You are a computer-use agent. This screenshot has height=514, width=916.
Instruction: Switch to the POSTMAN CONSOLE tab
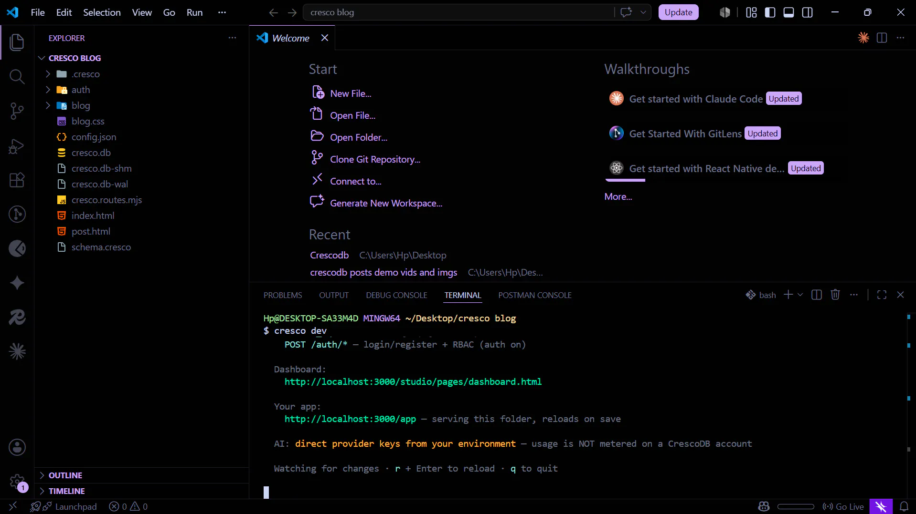[535, 295]
